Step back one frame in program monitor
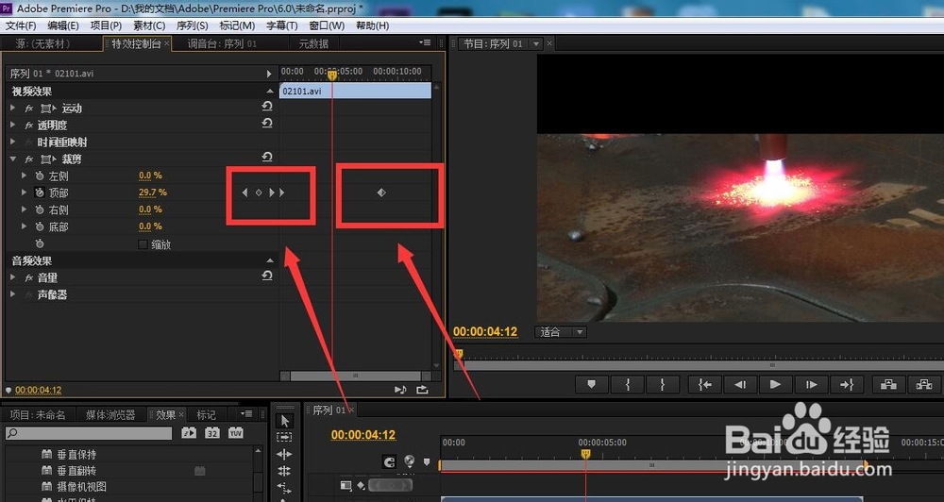The height and width of the screenshot is (502, 944). pyautogui.click(x=740, y=384)
